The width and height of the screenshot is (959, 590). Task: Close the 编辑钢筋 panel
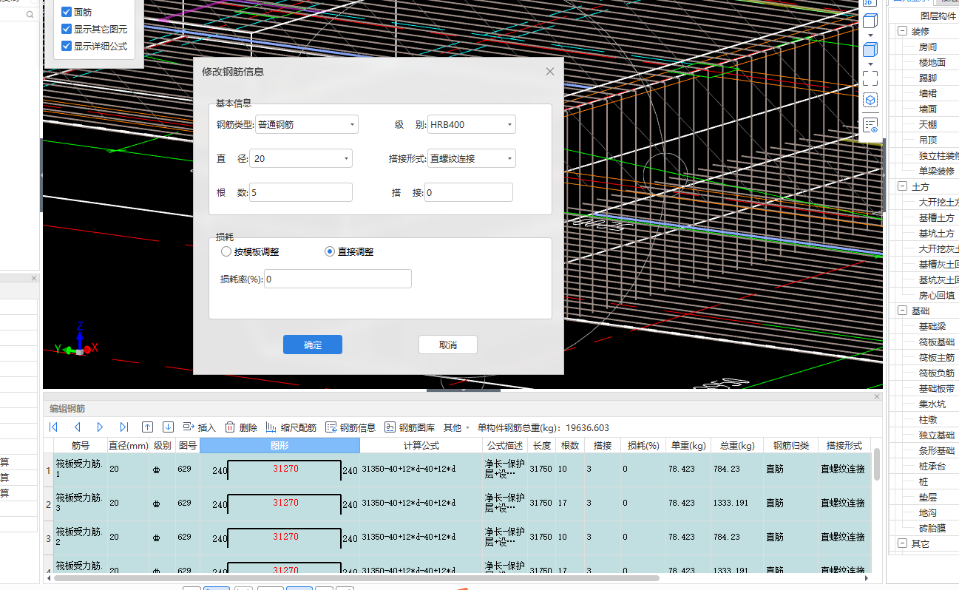tap(877, 397)
